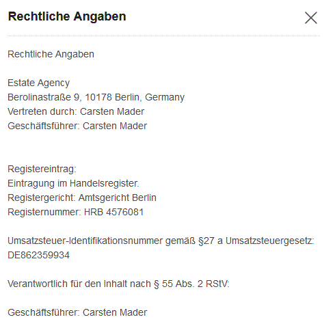Image resolution: width=324 pixels, height=326 pixels.
Task: Click the Berolinastraße 9 address line
Action: click(x=96, y=97)
